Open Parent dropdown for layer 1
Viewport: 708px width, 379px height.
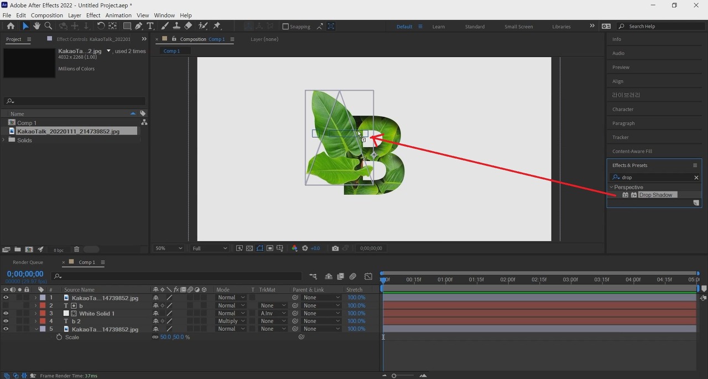[x=322, y=298]
